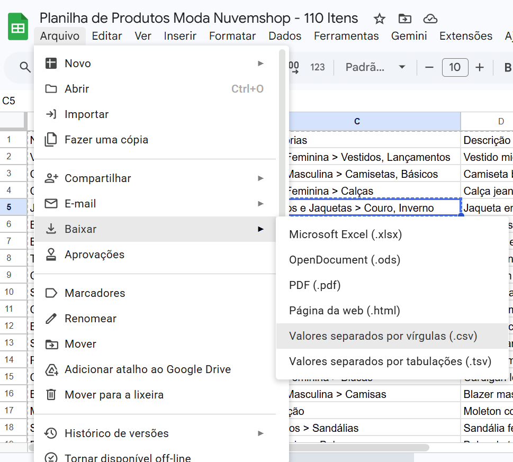Select row 12 header
The image size is (513, 462).
(x=13, y=326)
